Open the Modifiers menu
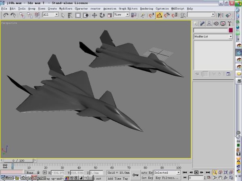242x181 pixels. [66, 8]
